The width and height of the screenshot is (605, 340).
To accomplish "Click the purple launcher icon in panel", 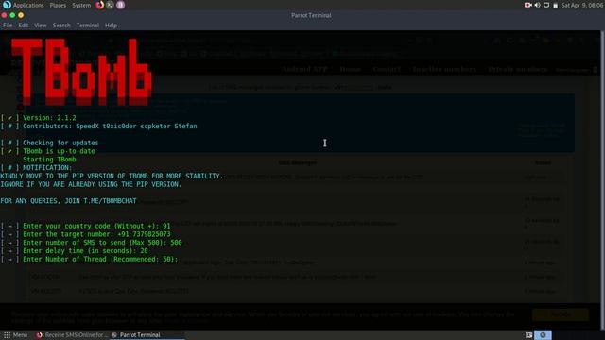I will [120, 5].
